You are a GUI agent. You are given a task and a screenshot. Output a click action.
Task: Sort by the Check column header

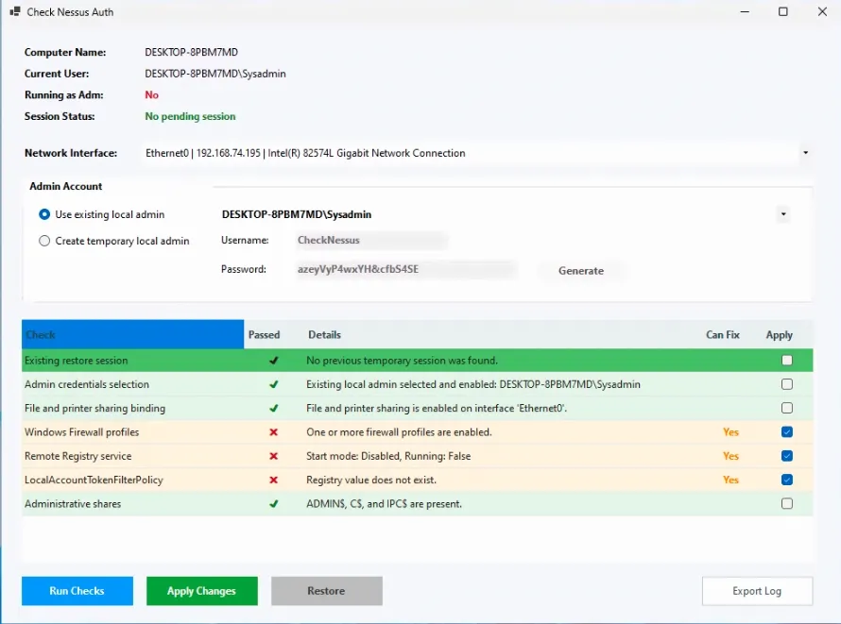tap(132, 334)
